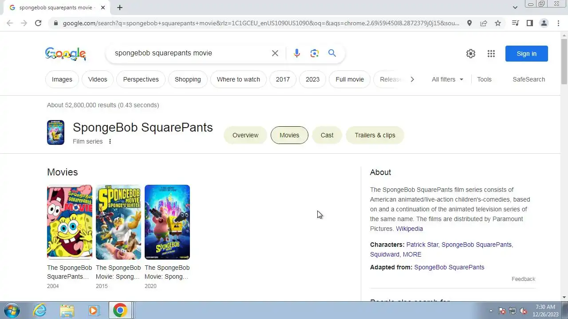The image size is (568, 319).
Task: Start voice search with microphone icon
Action: click(x=297, y=53)
